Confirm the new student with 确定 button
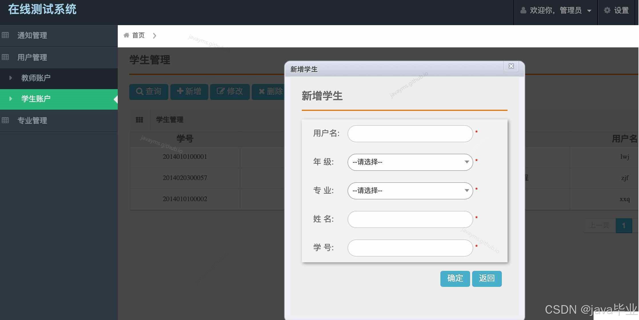Image resolution: width=639 pixels, height=320 pixels. click(455, 279)
